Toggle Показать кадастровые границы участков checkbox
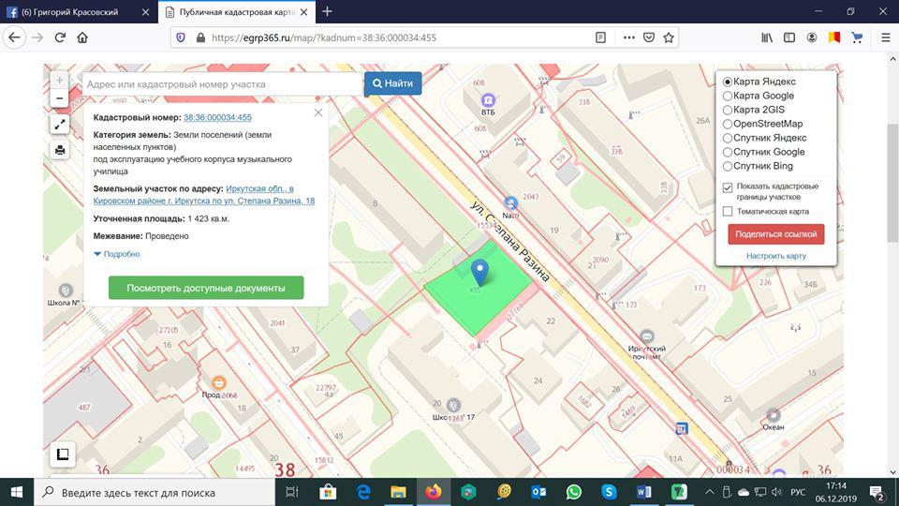The height and width of the screenshot is (506, 899). (728, 187)
